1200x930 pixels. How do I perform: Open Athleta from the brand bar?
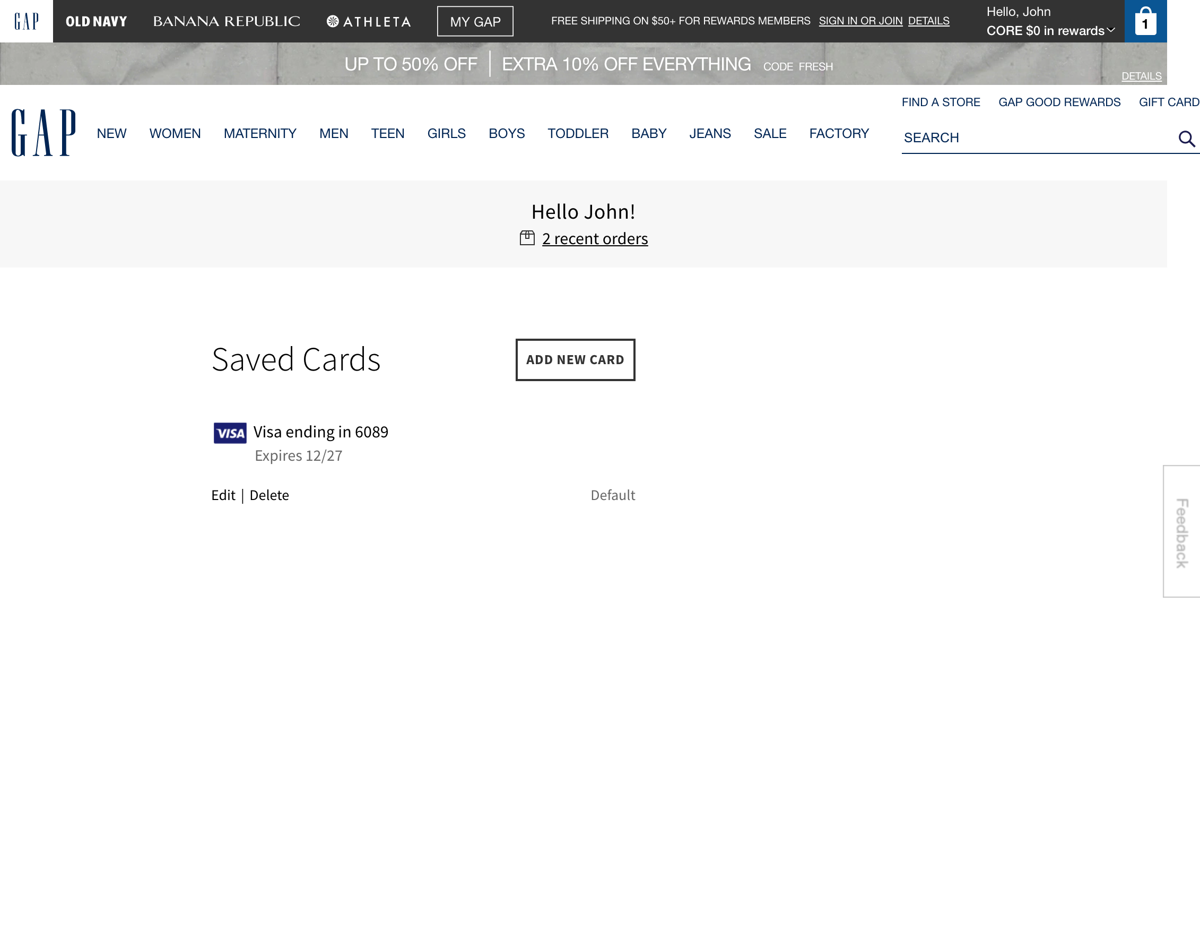point(370,21)
